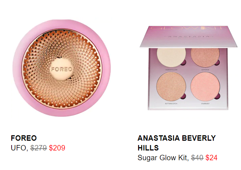
Task: Click the Glow Kit lid title text
Action: (x=187, y=28)
